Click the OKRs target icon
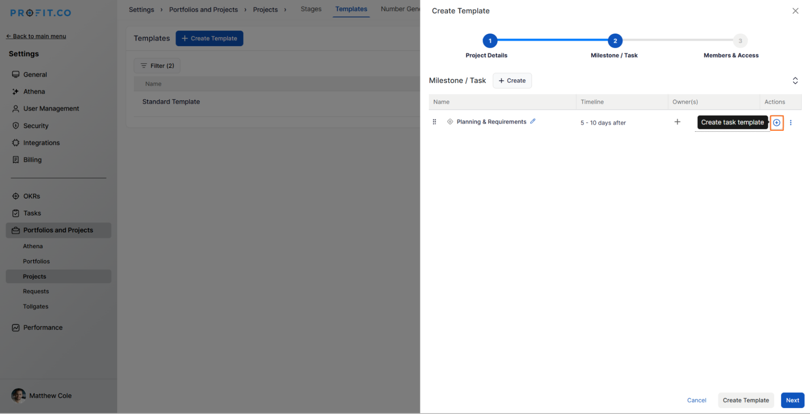The height and width of the screenshot is (414, 810). pos(16,196)
